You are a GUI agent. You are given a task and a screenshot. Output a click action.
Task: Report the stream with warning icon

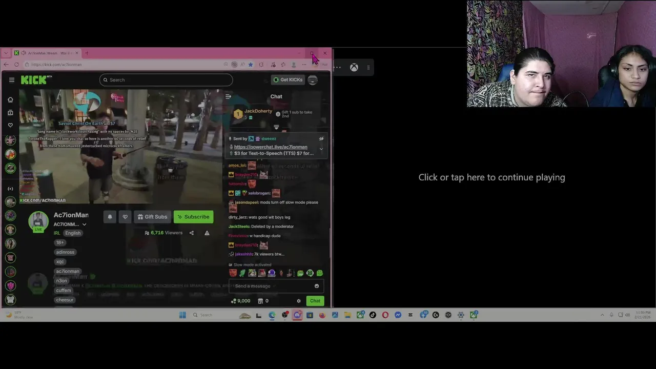207,233
